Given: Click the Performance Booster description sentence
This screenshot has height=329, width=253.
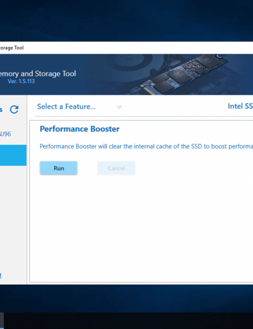Looking at the screenshot, I should coord(146,146).
